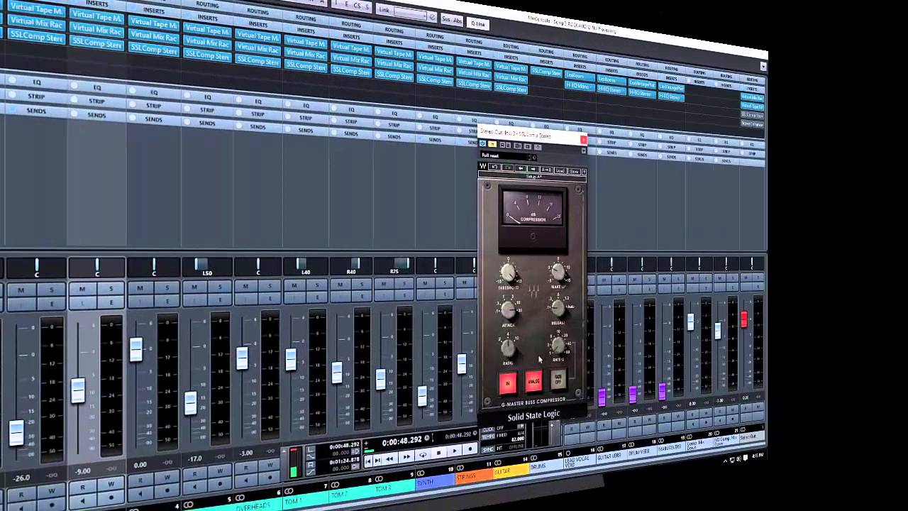Viewport: 908px width, 511px height.
Task: Open the volume icon in the system tray
Action: (738, 458)
